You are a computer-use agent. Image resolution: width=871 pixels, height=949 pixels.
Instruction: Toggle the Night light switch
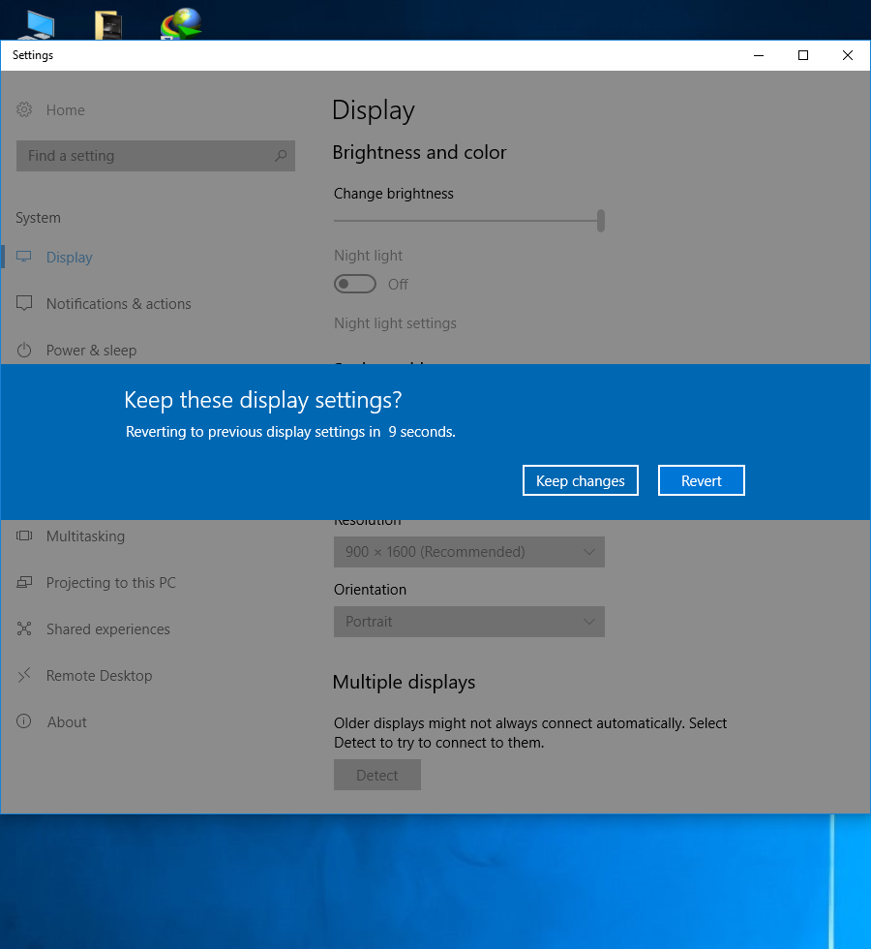(x=354, y=285)
